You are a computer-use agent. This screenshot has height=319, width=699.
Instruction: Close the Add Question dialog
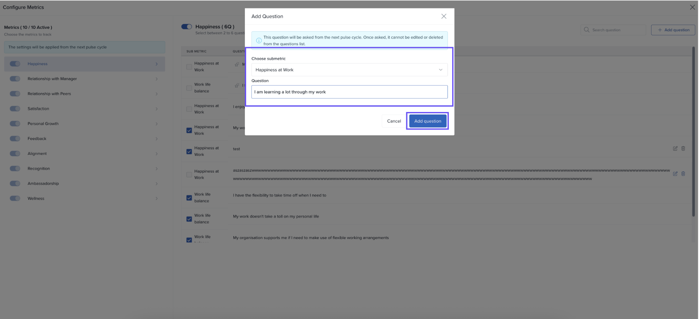pos(443,16)
